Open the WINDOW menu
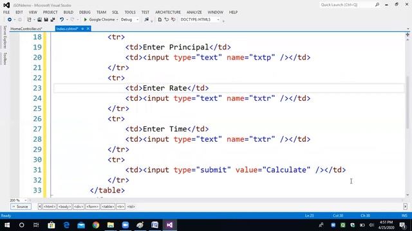Image resolution: width=412 pixels, height=231 pixels. click(x=215, y=12)
